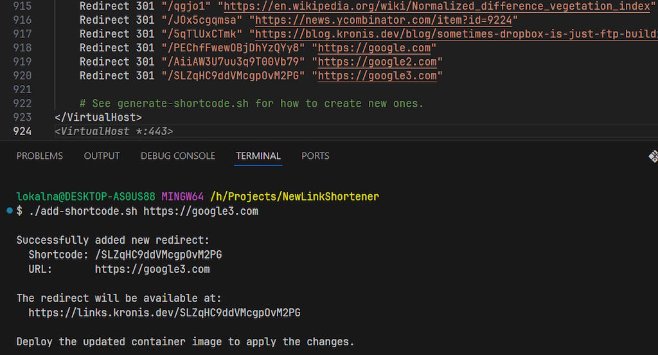Viewport: 658px width, 355px height.
Task: Click the "/SLZqHC9ddVMcgpOvM2PG" path in editor
Action: tap(233, 76)
